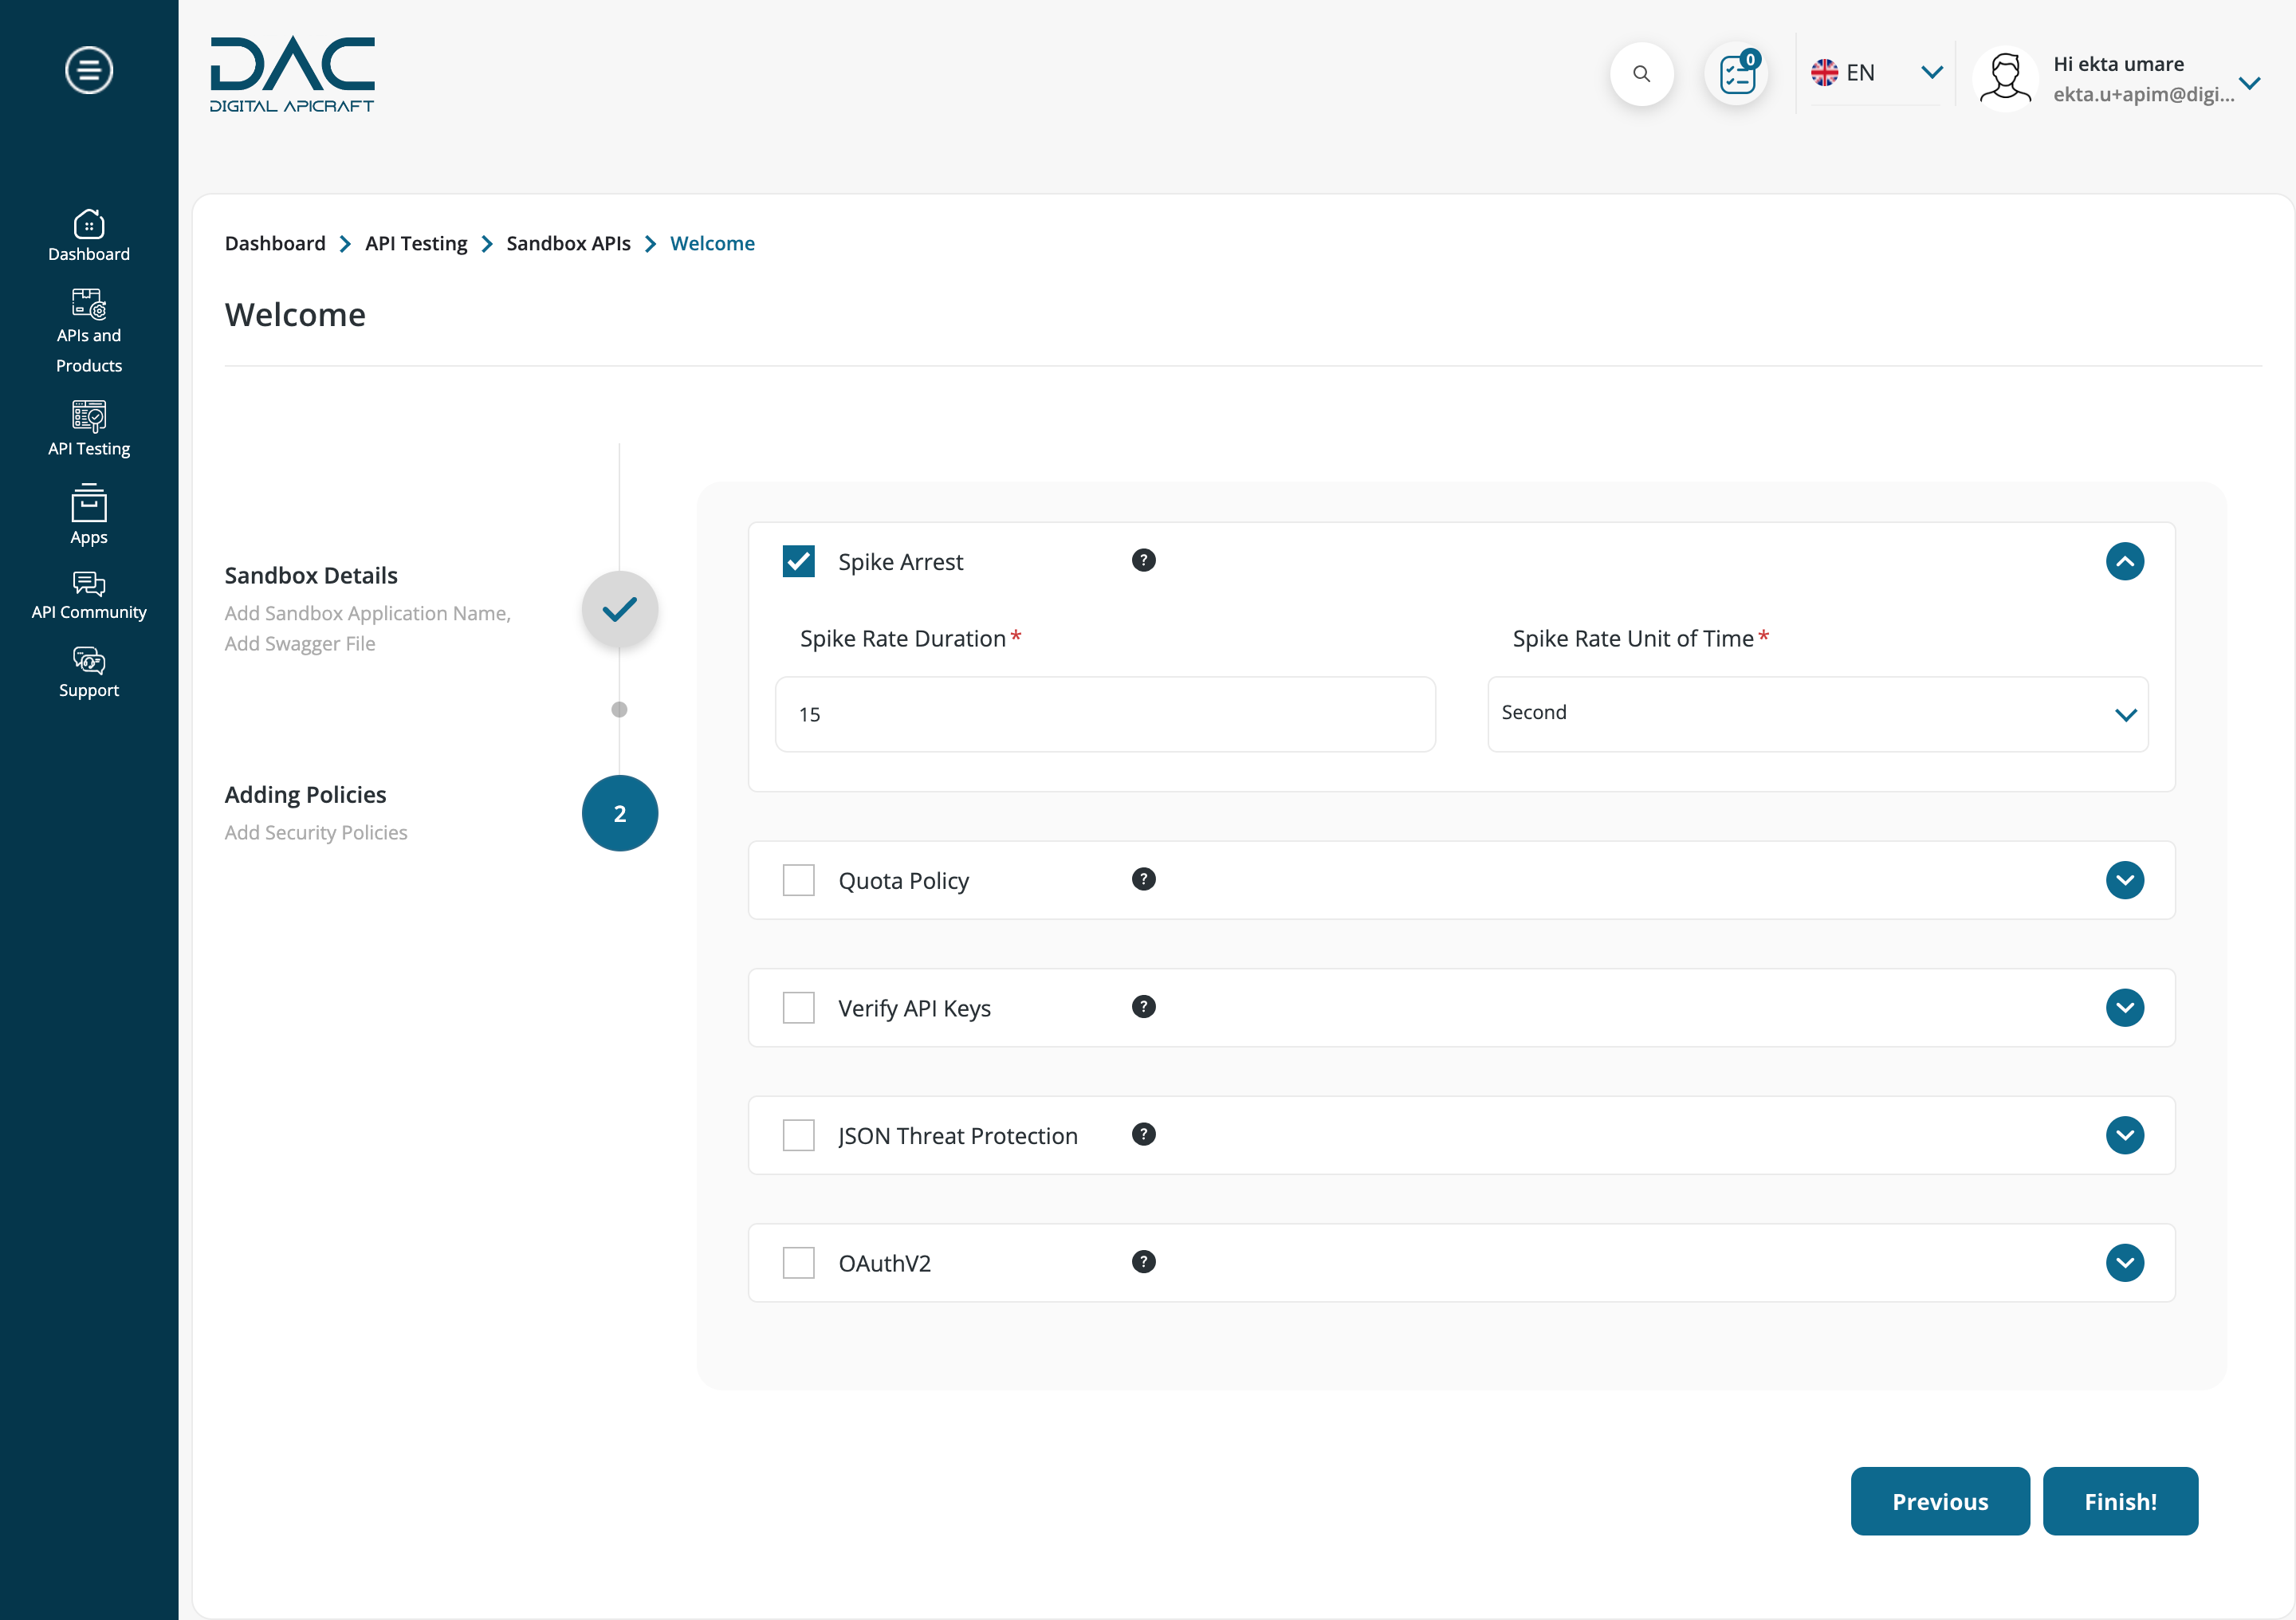
Task: Expand the OAuthV2 panel
Action: [2124, 1263]
